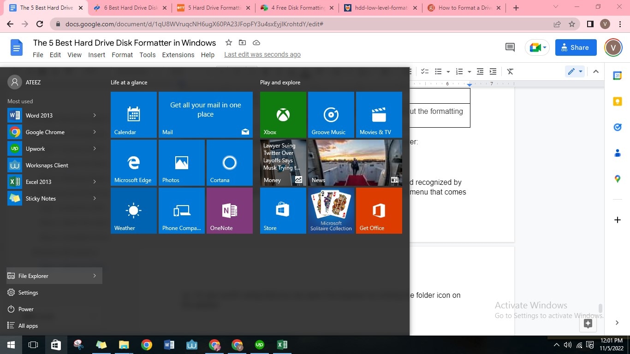Expand Sticky Notes jump list arrow
630x354 pixels.
[x=95, y=198]
